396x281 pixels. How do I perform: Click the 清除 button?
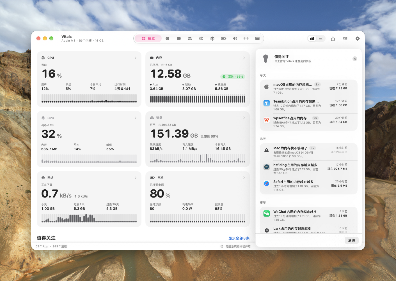[x=352, y=241]
